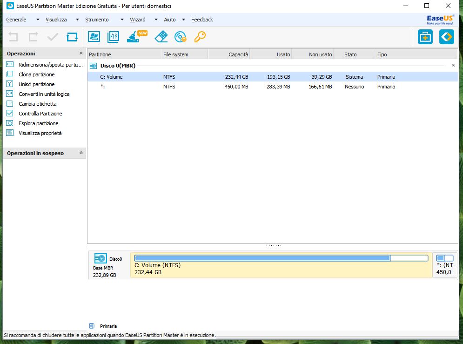
Task: Click the 450 MB partition usage bar
Action: [x=445, y=258]
